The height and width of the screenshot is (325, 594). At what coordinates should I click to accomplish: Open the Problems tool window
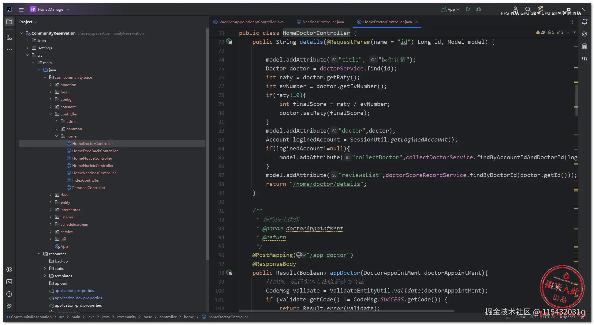9,294
